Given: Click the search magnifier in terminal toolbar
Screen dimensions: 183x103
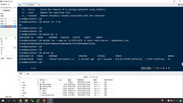Looking at the screenshot, I should 161,68.
